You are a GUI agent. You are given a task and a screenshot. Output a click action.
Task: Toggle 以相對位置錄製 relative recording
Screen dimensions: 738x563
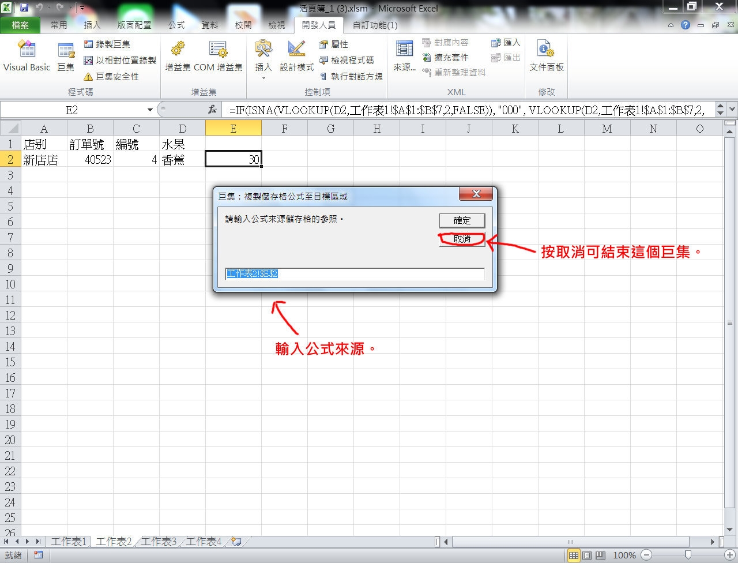click(120, 60)
